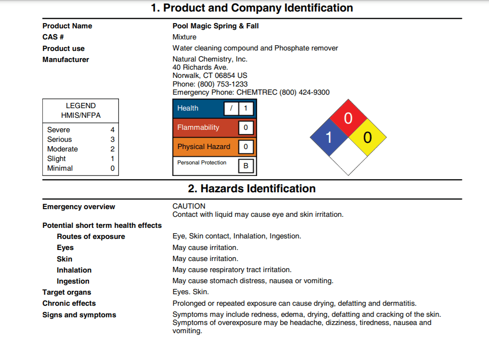Click 'Eye, Skin contact, Inhalation, Ingestion.' text
Screen dimensions: 489x337
pos(237,237)
